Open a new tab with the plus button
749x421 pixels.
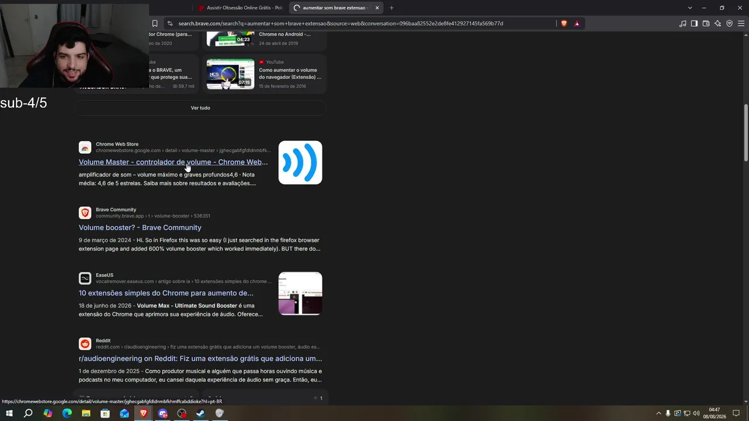click(x=391, y=8)
